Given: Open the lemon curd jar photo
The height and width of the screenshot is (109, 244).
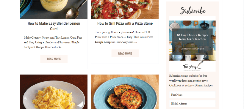Looking at the screenshot, I should click(x=54, y=9).
